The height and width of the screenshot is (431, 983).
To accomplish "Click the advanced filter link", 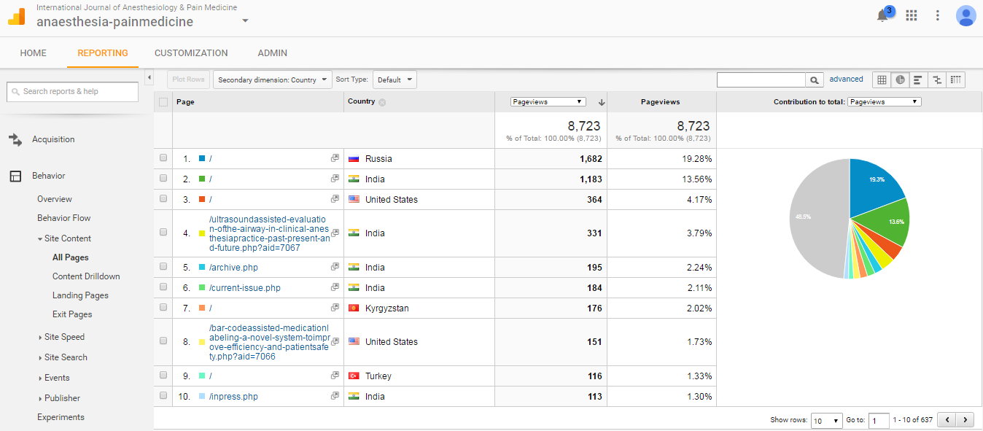I will [847, 79].
